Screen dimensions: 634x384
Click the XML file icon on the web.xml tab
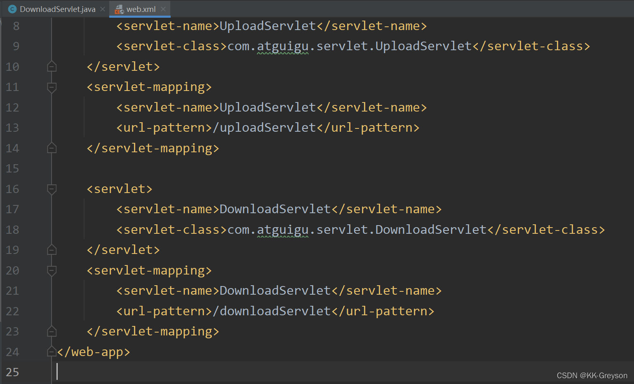[x=119, y=9]
